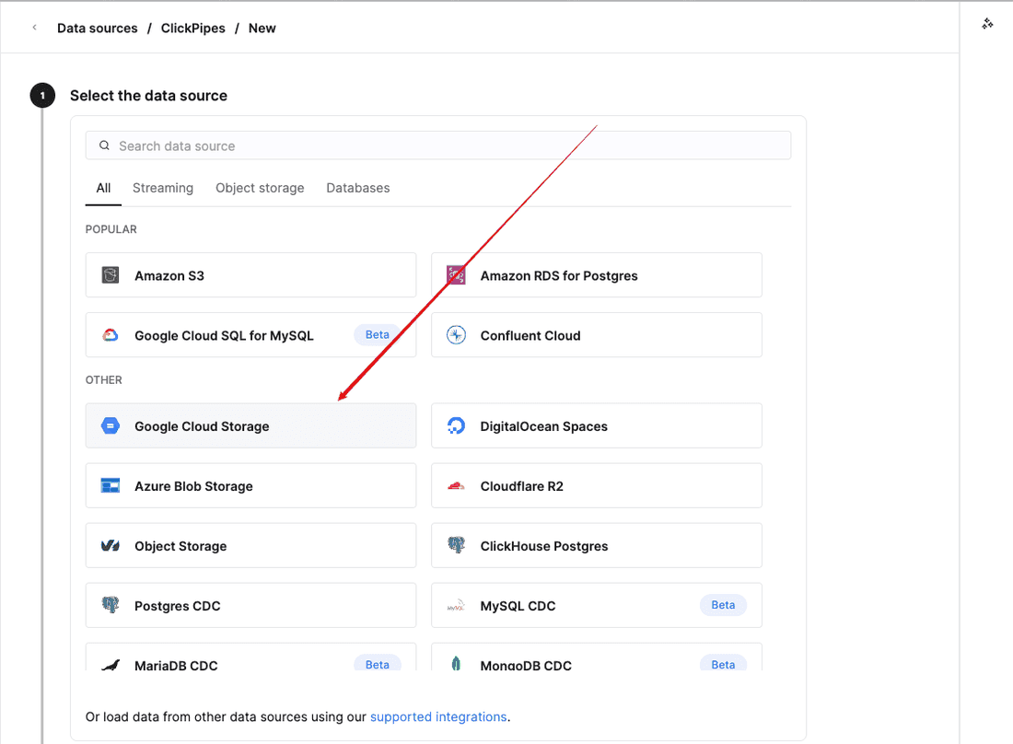Go to Data sources breadcrumb
This screenshot has height=744, width=1013.
point(98,28)
